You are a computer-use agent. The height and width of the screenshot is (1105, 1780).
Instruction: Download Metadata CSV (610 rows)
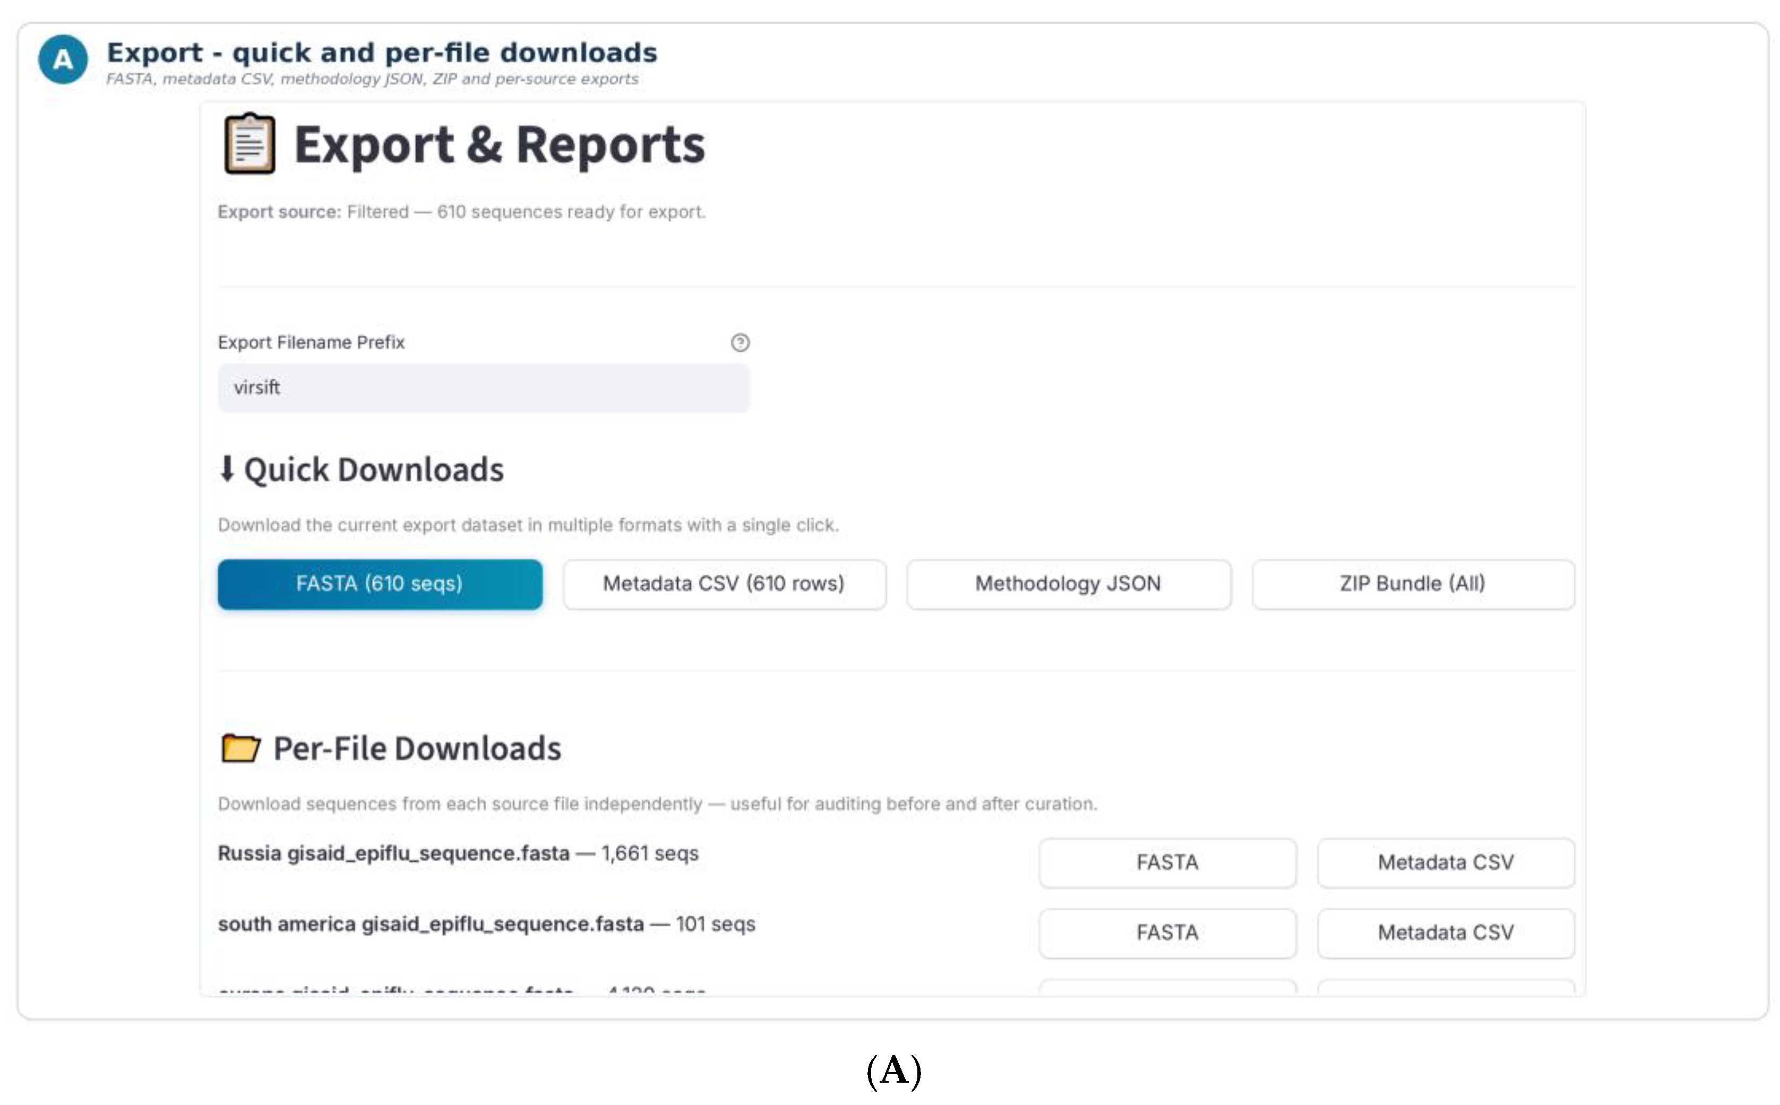724,584
